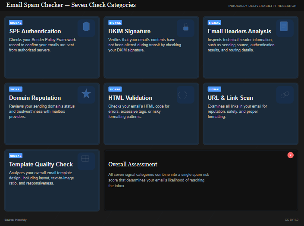Click the page title Email Spam Checker — Seven Check Categories
304x226 pixels.
[71, 5]
